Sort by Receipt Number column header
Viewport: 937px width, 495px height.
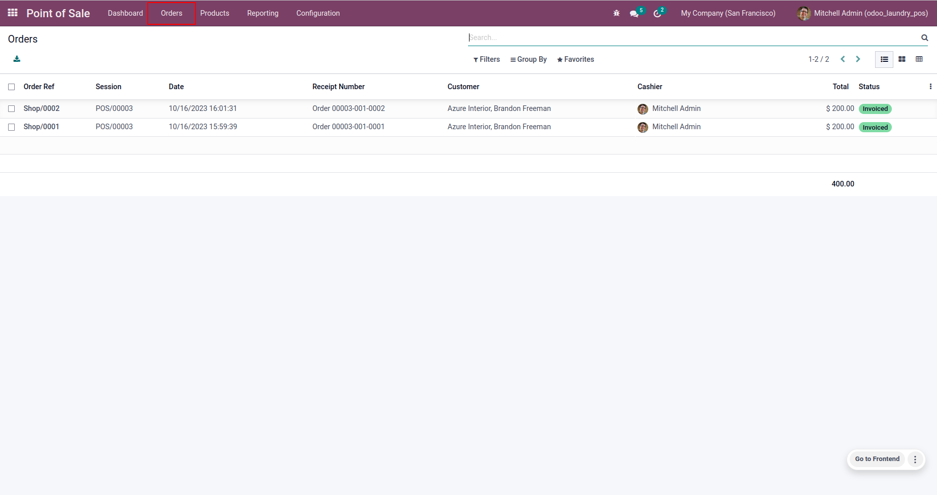339,87
